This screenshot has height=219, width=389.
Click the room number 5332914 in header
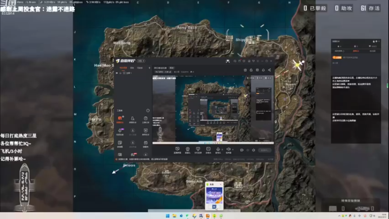[185, 72]
